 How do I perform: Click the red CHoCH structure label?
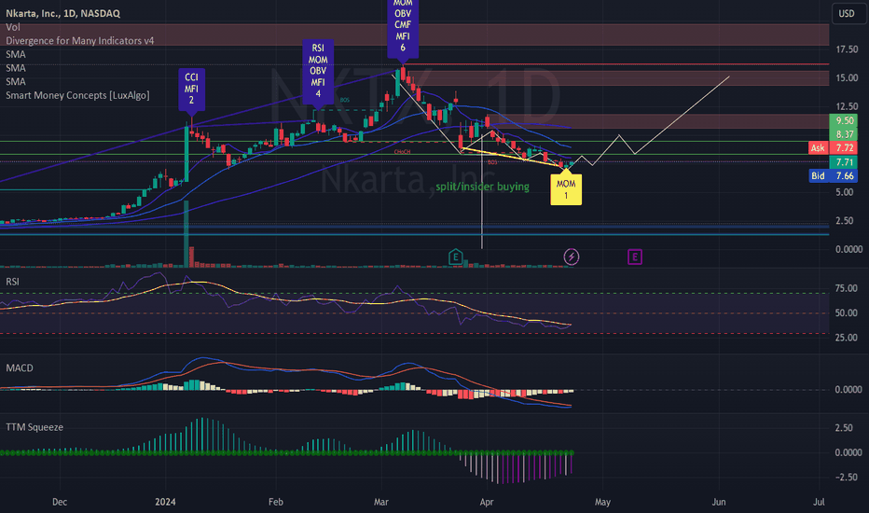tap(403, 151)
